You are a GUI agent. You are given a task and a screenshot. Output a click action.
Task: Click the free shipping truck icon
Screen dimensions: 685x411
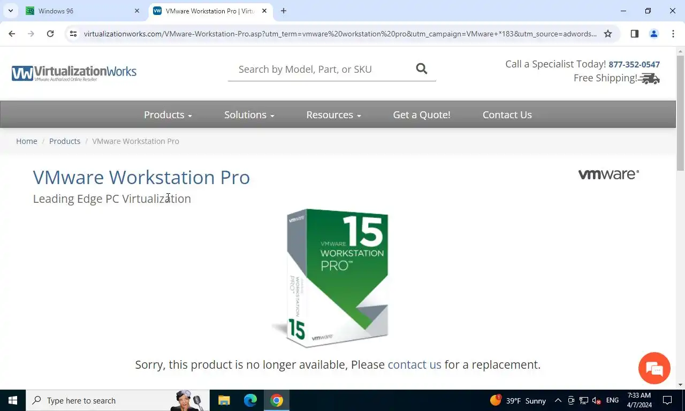(649, 79)
